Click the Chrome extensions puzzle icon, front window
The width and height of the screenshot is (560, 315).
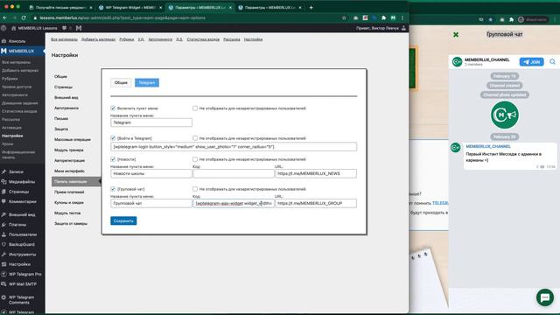[x=383, y=17]
